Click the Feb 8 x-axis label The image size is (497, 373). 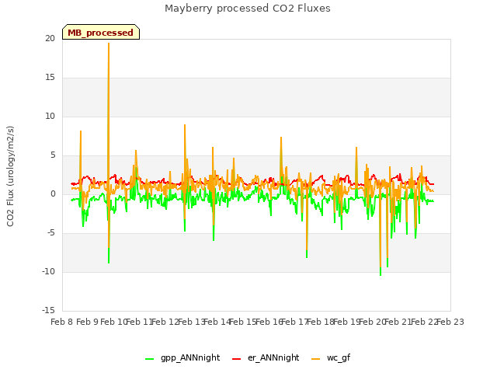pyautogui.click(x=62, y=322)
